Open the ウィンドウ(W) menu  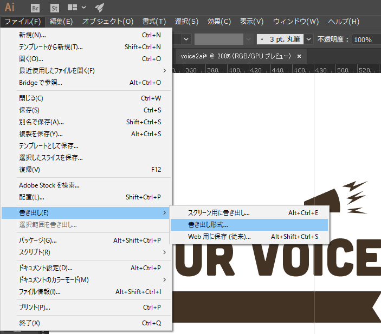point(296,22)
